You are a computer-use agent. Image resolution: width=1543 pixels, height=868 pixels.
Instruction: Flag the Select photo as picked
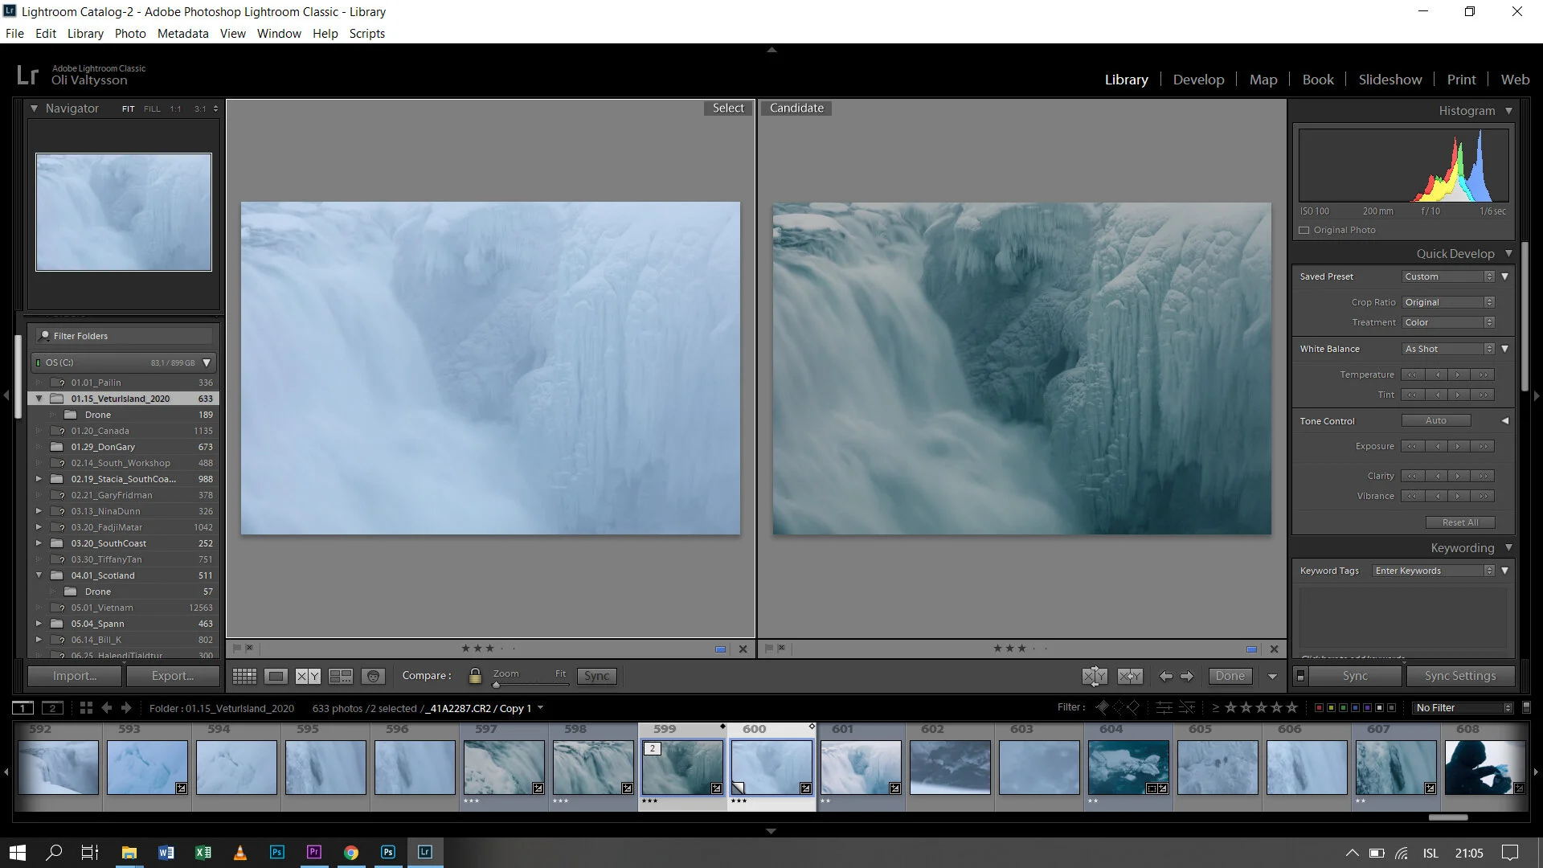[x=237, y=648]
